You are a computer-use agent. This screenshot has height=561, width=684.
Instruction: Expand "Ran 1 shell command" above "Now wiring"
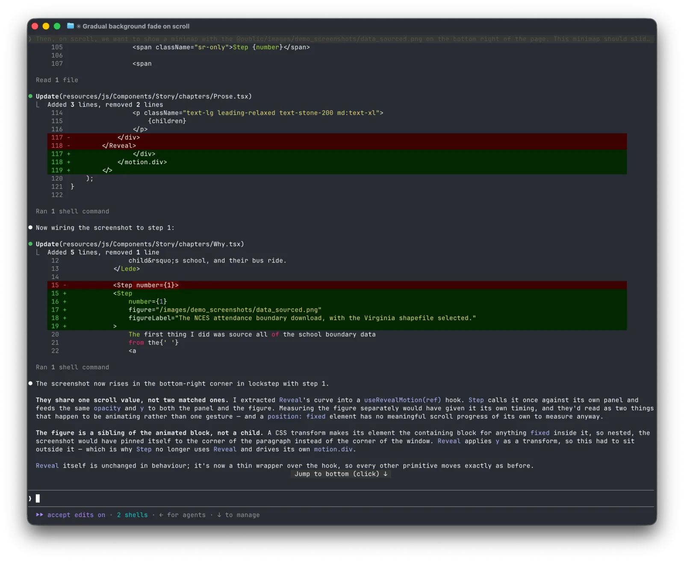(72, 211)
